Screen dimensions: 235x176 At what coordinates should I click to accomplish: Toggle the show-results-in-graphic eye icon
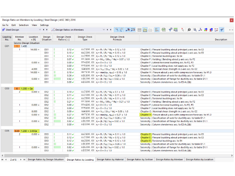tap(127, 30)
